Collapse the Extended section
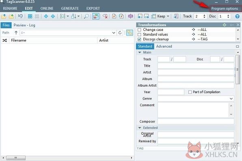 140,128
